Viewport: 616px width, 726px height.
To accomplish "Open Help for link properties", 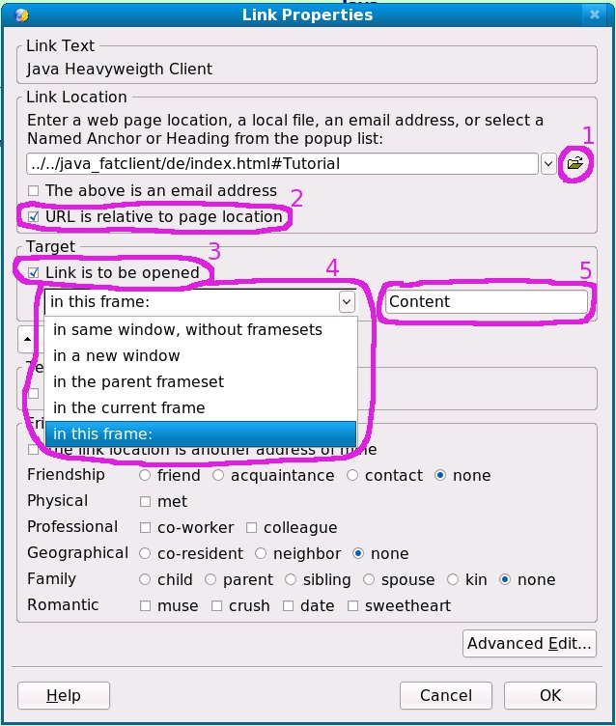I will (64, 695).
